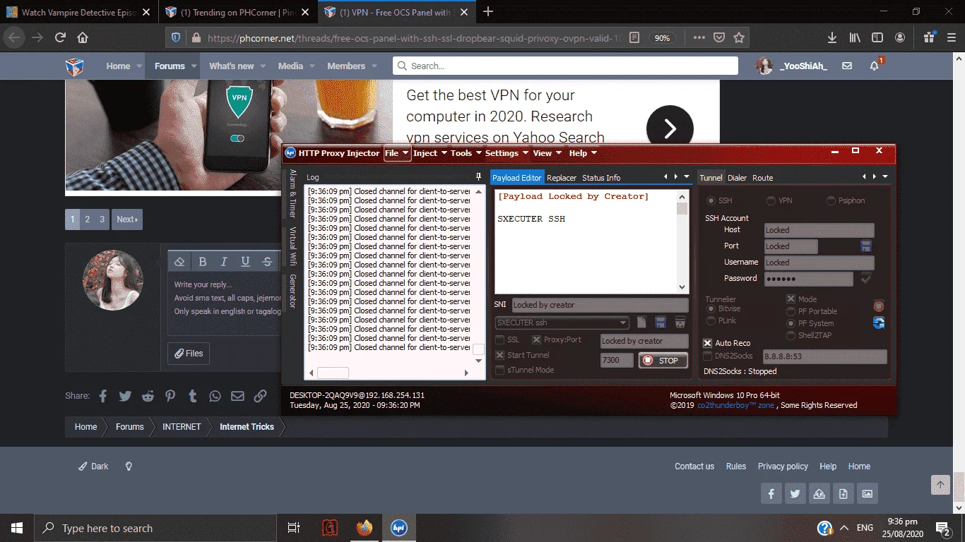The height and width of the screenshot is (542, 965).
Task: Open forum inbox envelope icon
Action: 847,66
